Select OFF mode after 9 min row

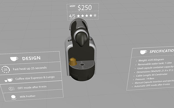tap(31, 87)
